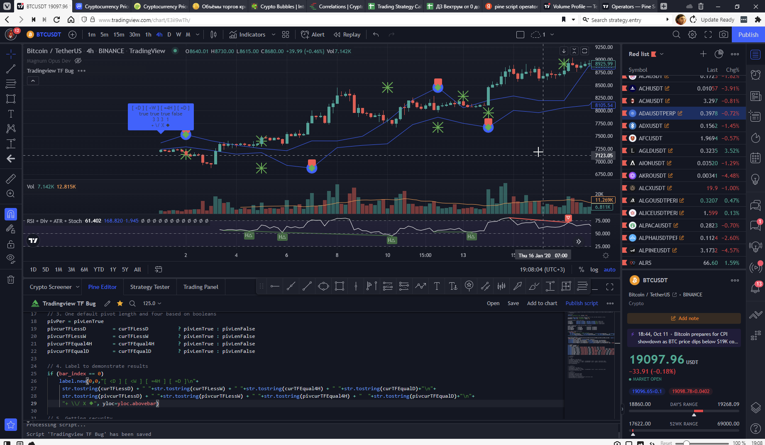Open the go-to-date calendar icon
Viewport: 765px width, 445px height.
(x=158, y=269)
